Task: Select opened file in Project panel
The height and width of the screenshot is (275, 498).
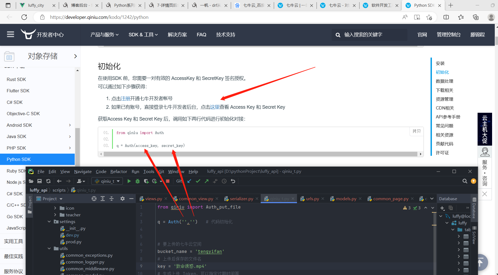Action: click(x=94, y=199)
